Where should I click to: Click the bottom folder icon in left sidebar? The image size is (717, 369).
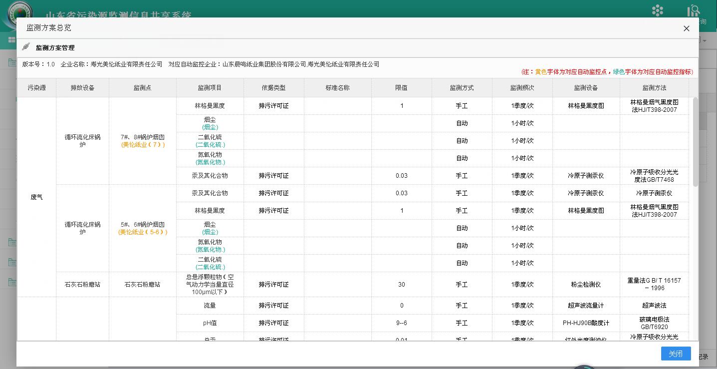tap(11, 282)
